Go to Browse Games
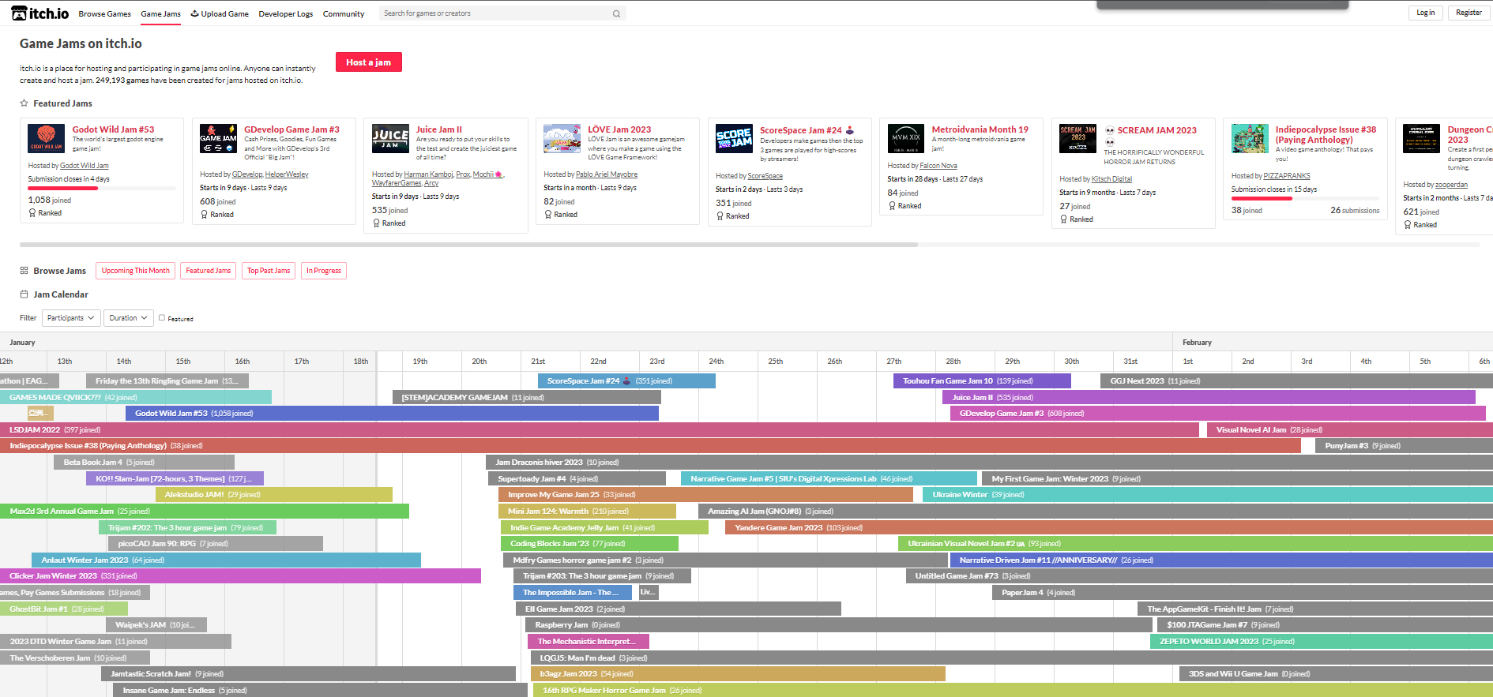The image size is (1493, 697). click(x=105, y=13)
